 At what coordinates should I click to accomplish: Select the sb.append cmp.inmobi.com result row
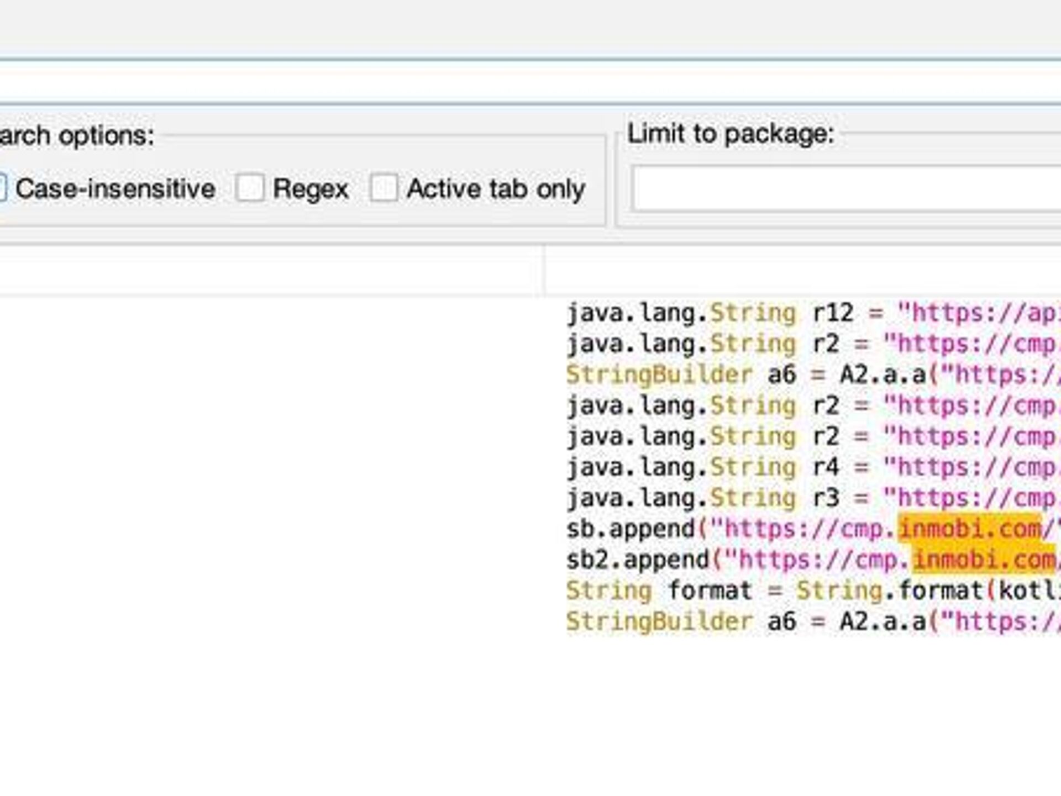tap(813, 529)
